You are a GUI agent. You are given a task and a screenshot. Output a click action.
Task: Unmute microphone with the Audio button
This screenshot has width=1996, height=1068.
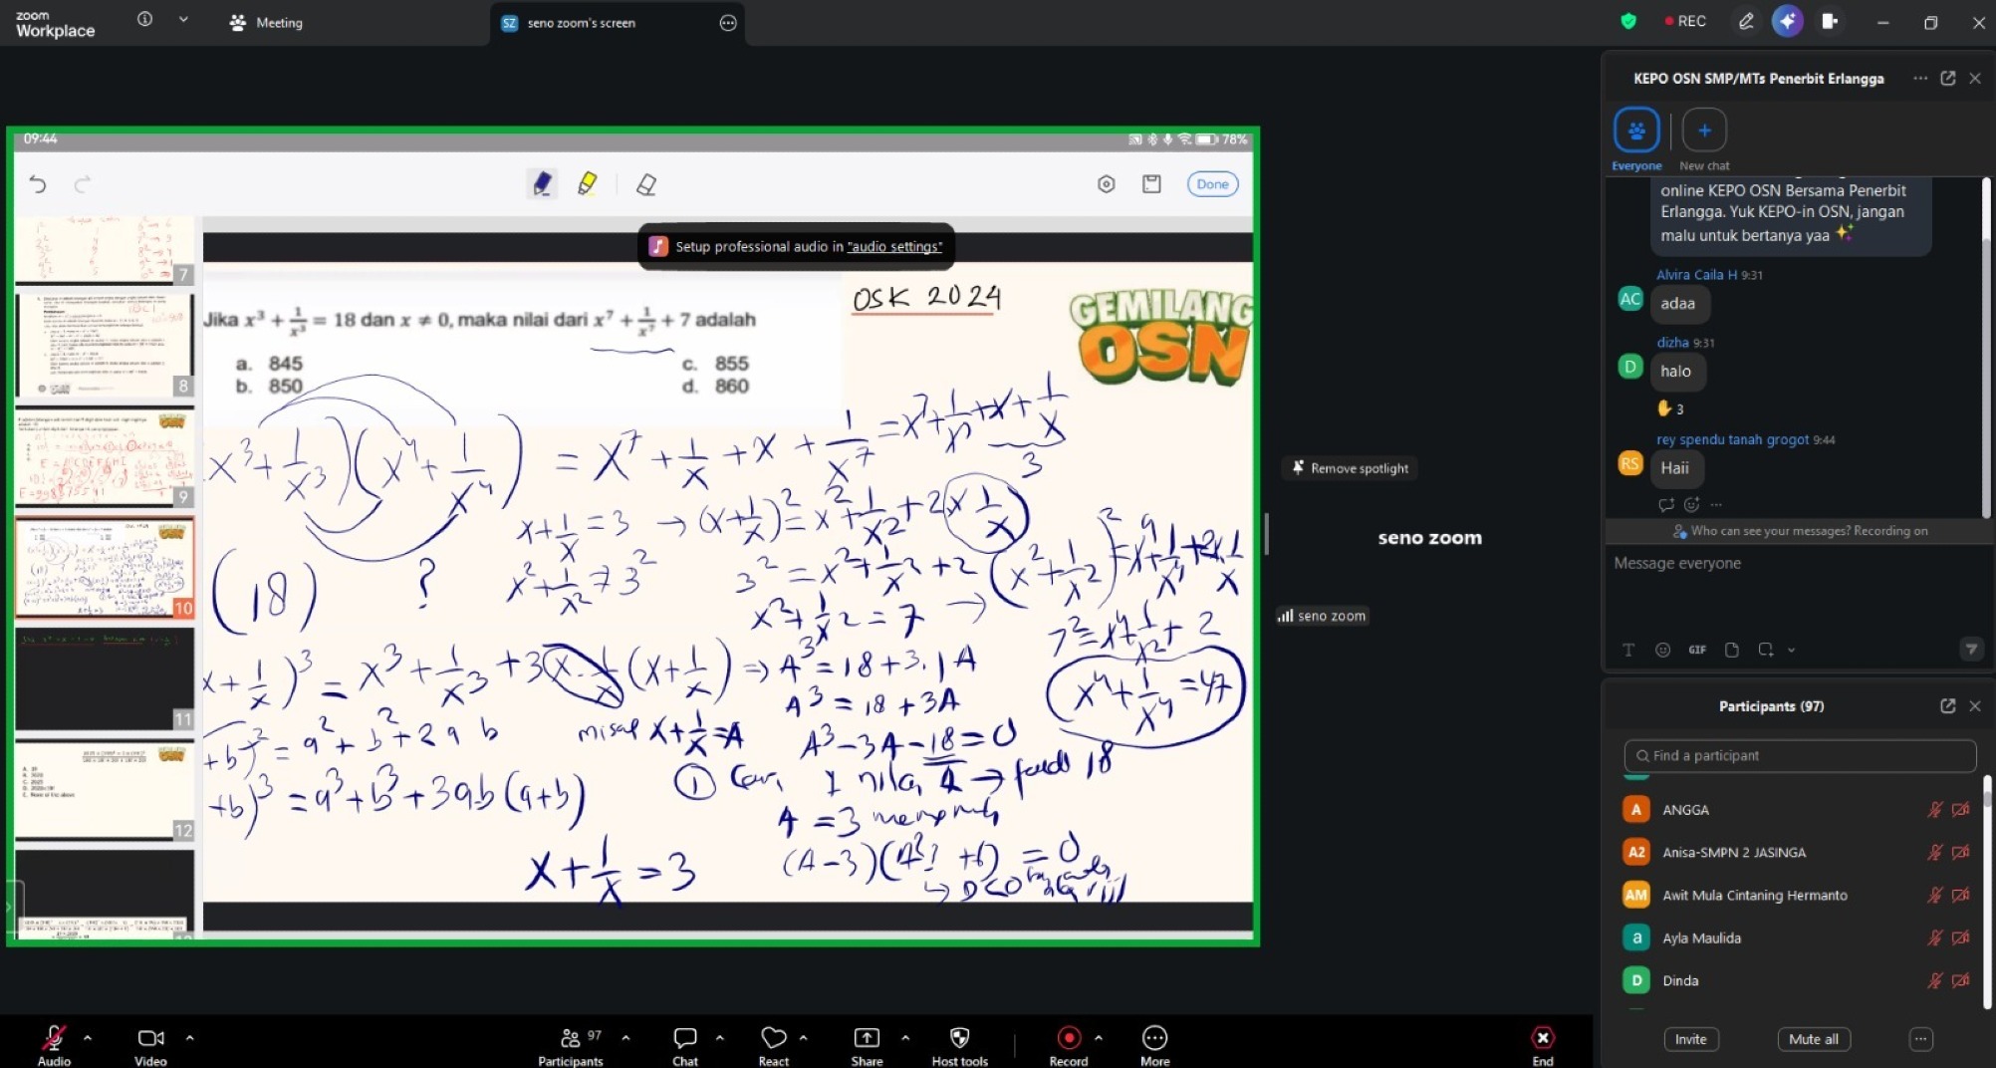(x=54, y=1045)
